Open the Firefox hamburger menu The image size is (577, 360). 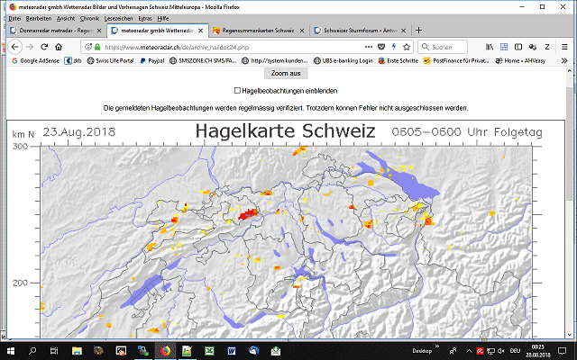[564, 47]
